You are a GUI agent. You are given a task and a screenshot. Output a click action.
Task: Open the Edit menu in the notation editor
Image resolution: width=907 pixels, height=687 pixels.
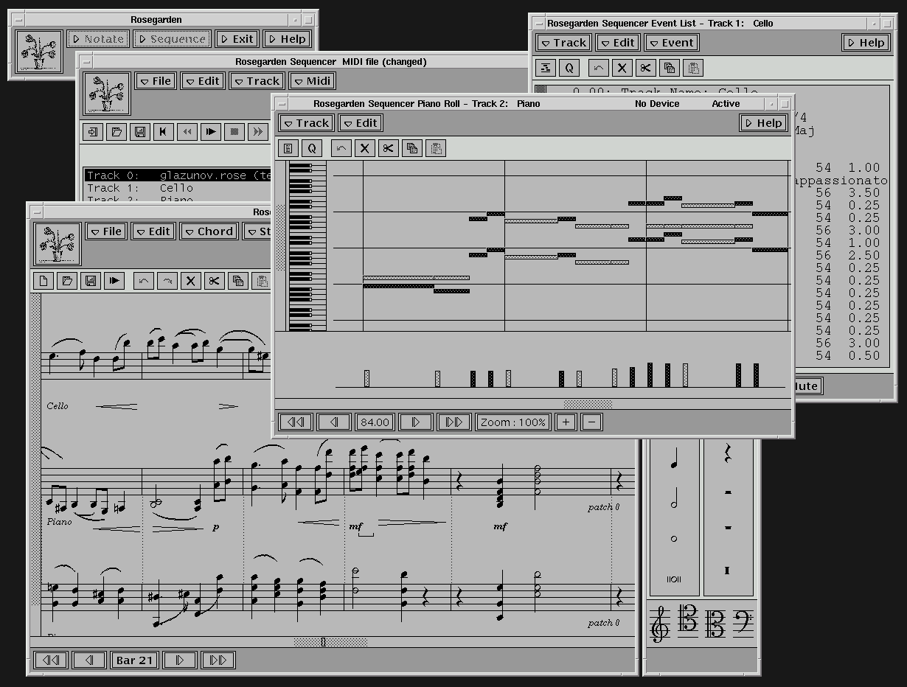153,231
